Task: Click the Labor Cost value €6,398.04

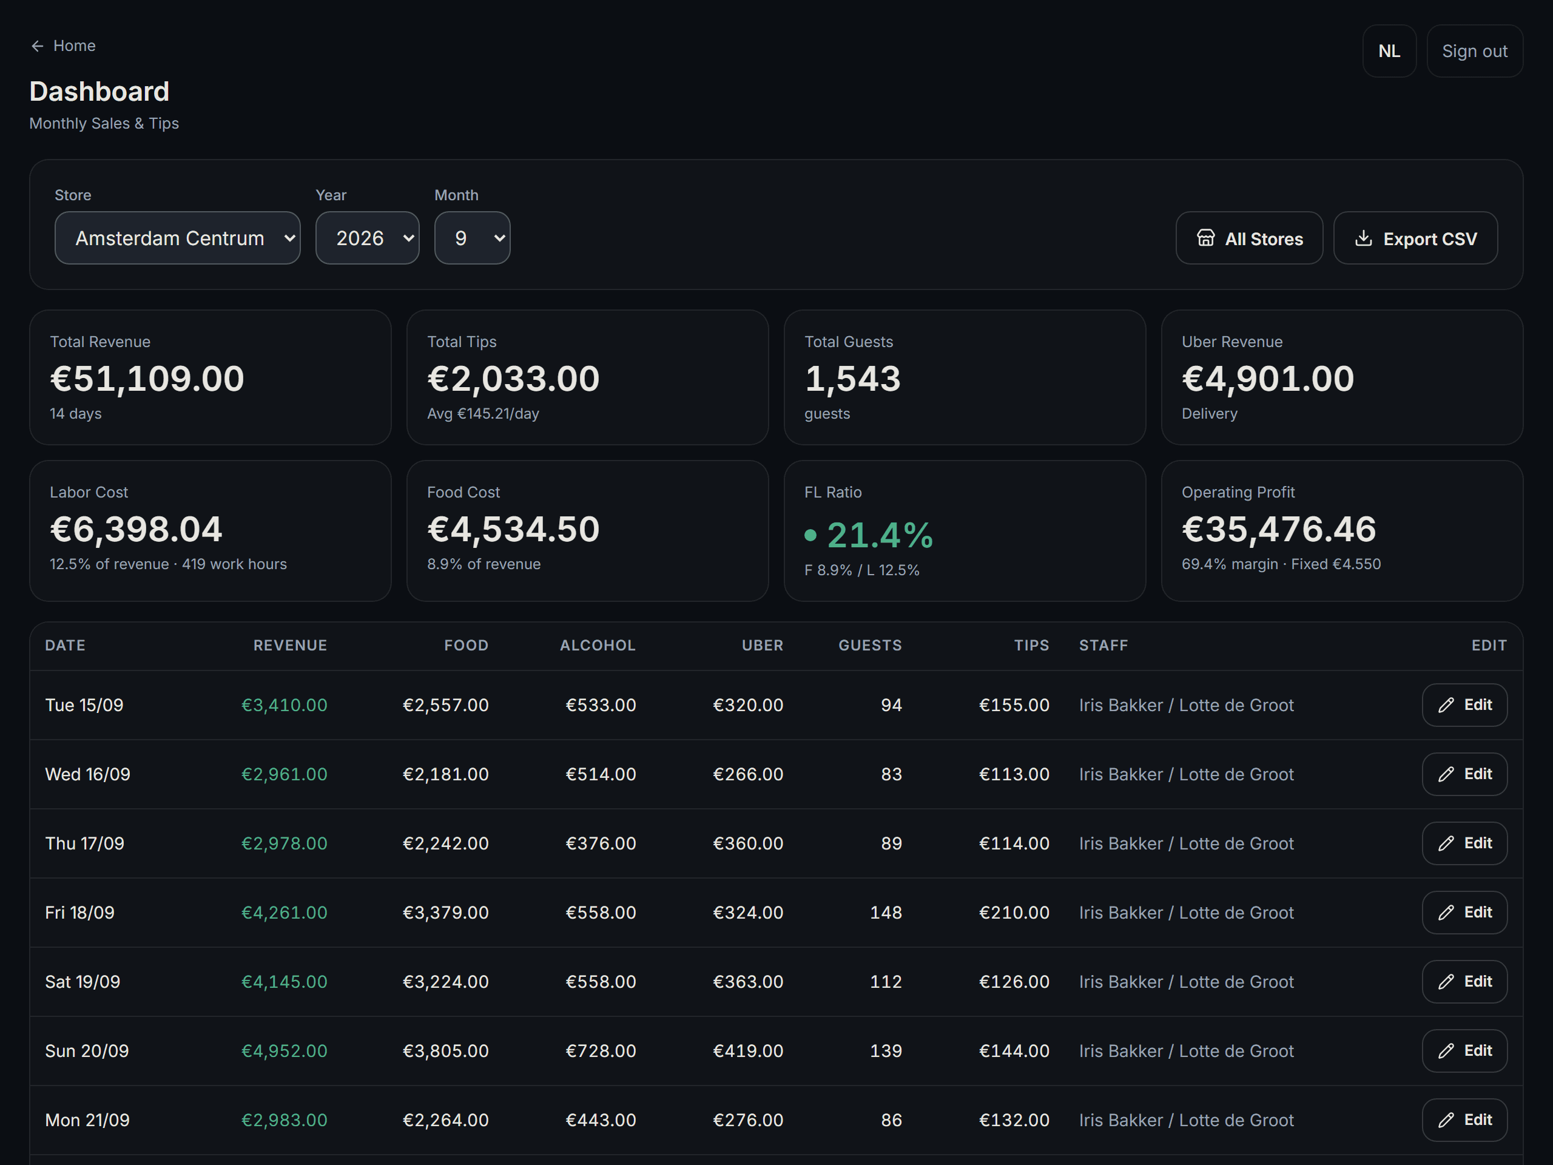Action: 136,530
